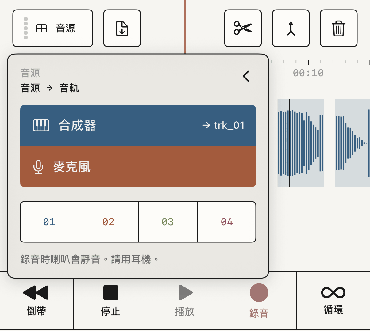
Task: Click the merge tracks icon
Action: tap(291, 28)
